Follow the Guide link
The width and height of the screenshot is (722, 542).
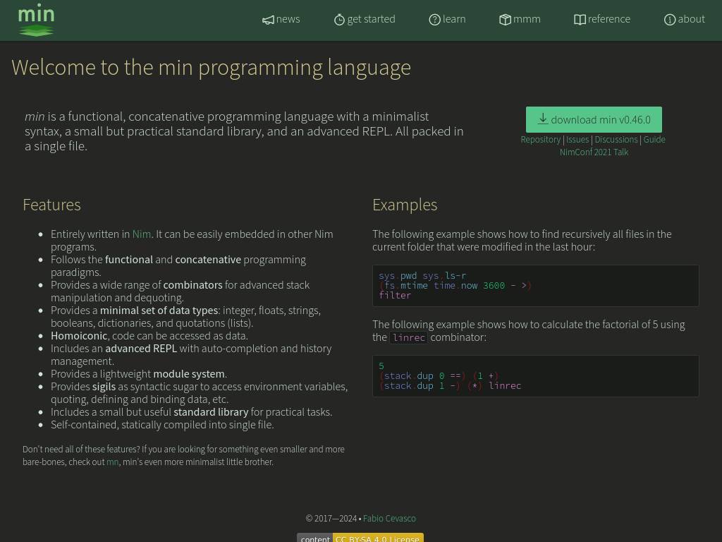[x=654, y=140]
